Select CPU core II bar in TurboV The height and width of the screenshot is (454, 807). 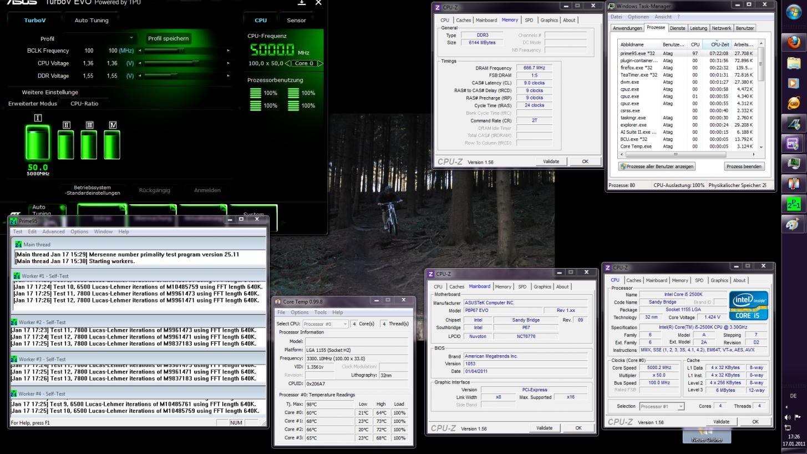pyautogui.click(x=66, y=144)
